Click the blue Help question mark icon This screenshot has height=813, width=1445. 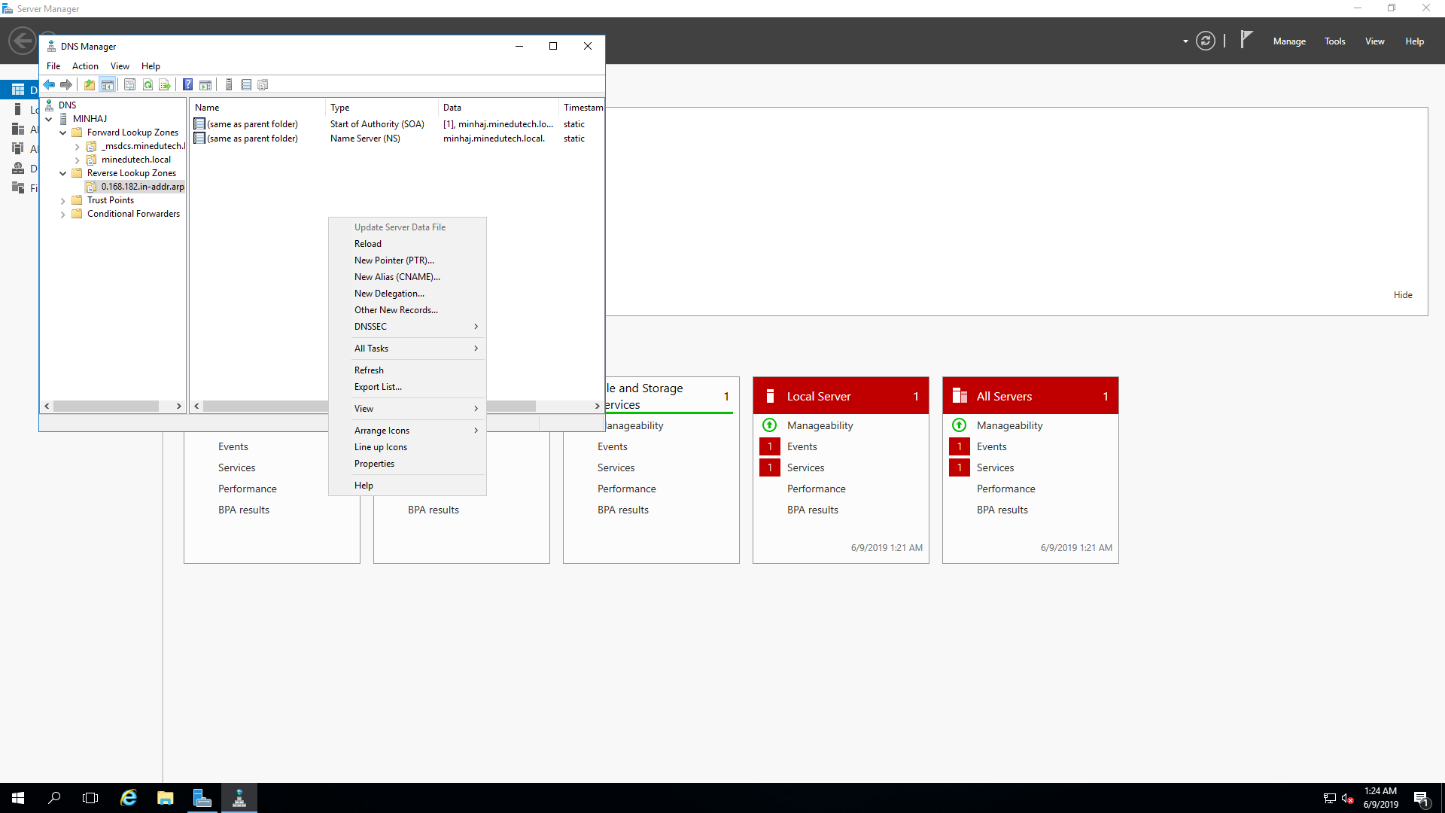[x=187, y=84]
